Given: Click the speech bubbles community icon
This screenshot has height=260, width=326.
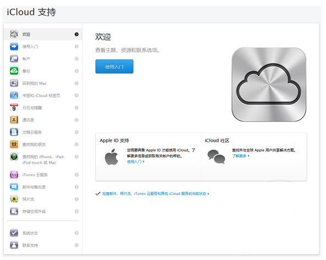Looking at the screenshot, I should (x=216, y=156).
